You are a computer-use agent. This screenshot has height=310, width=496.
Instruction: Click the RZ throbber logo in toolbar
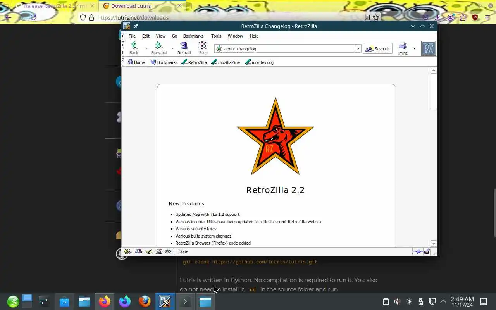click(x=428, y=48)
